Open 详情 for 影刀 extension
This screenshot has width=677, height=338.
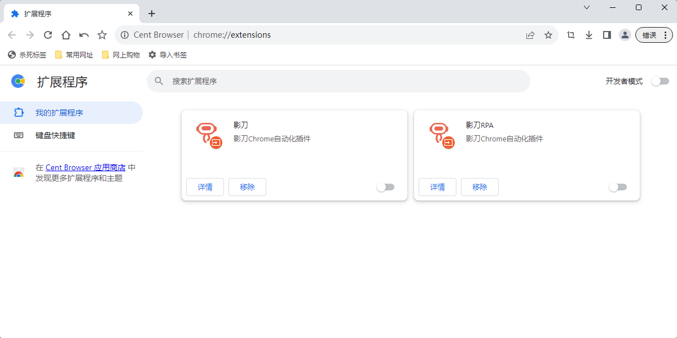click(x=205, y=187)
